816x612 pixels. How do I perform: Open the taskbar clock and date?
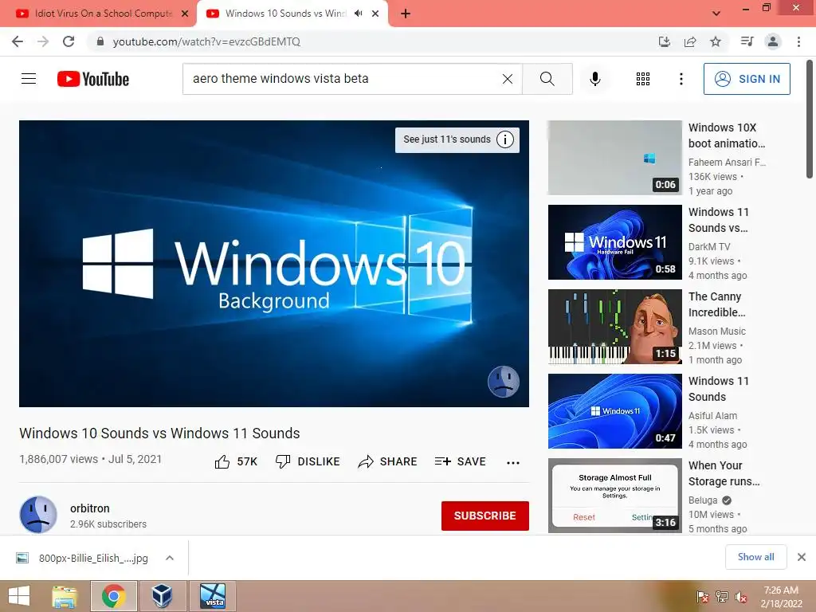pos(781,597)
